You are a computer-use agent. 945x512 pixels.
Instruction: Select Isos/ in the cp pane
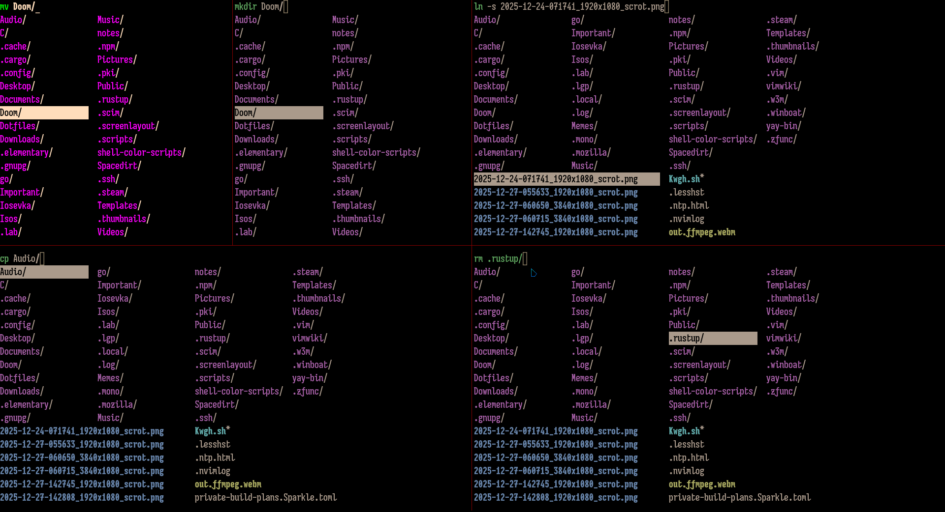(x=108, y=312)
